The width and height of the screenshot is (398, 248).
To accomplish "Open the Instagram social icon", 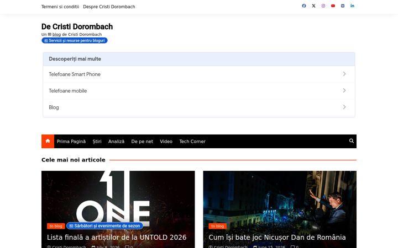I will [323, 6].
